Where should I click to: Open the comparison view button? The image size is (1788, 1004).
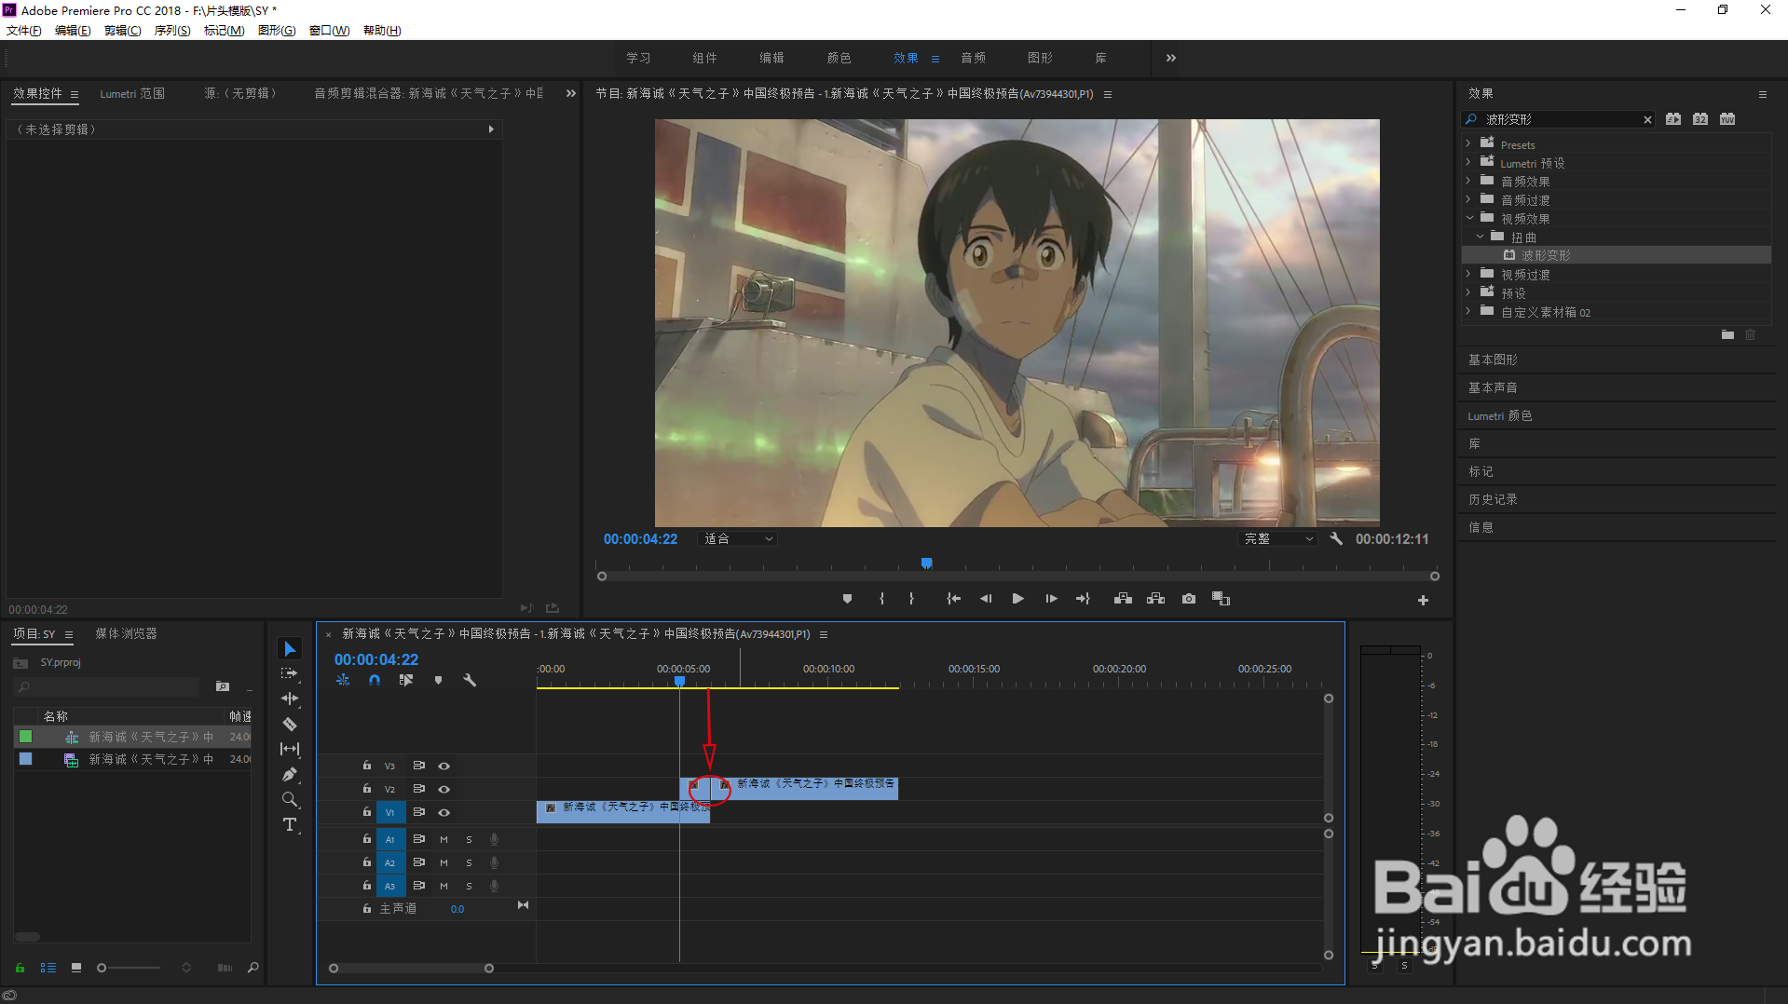(x=1221, y=599)
